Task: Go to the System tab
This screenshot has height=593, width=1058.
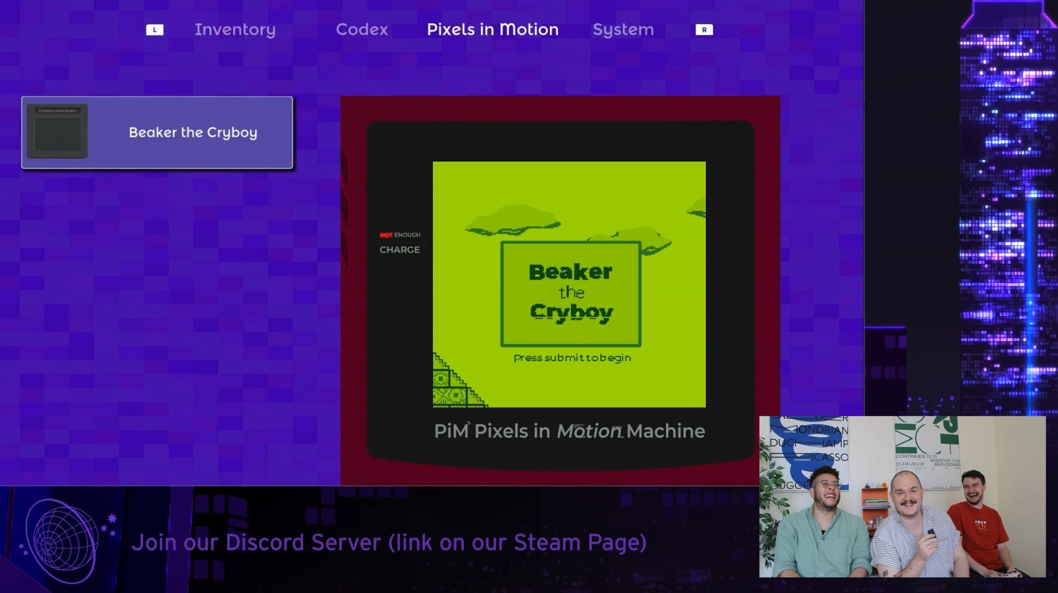Action: 623,30
